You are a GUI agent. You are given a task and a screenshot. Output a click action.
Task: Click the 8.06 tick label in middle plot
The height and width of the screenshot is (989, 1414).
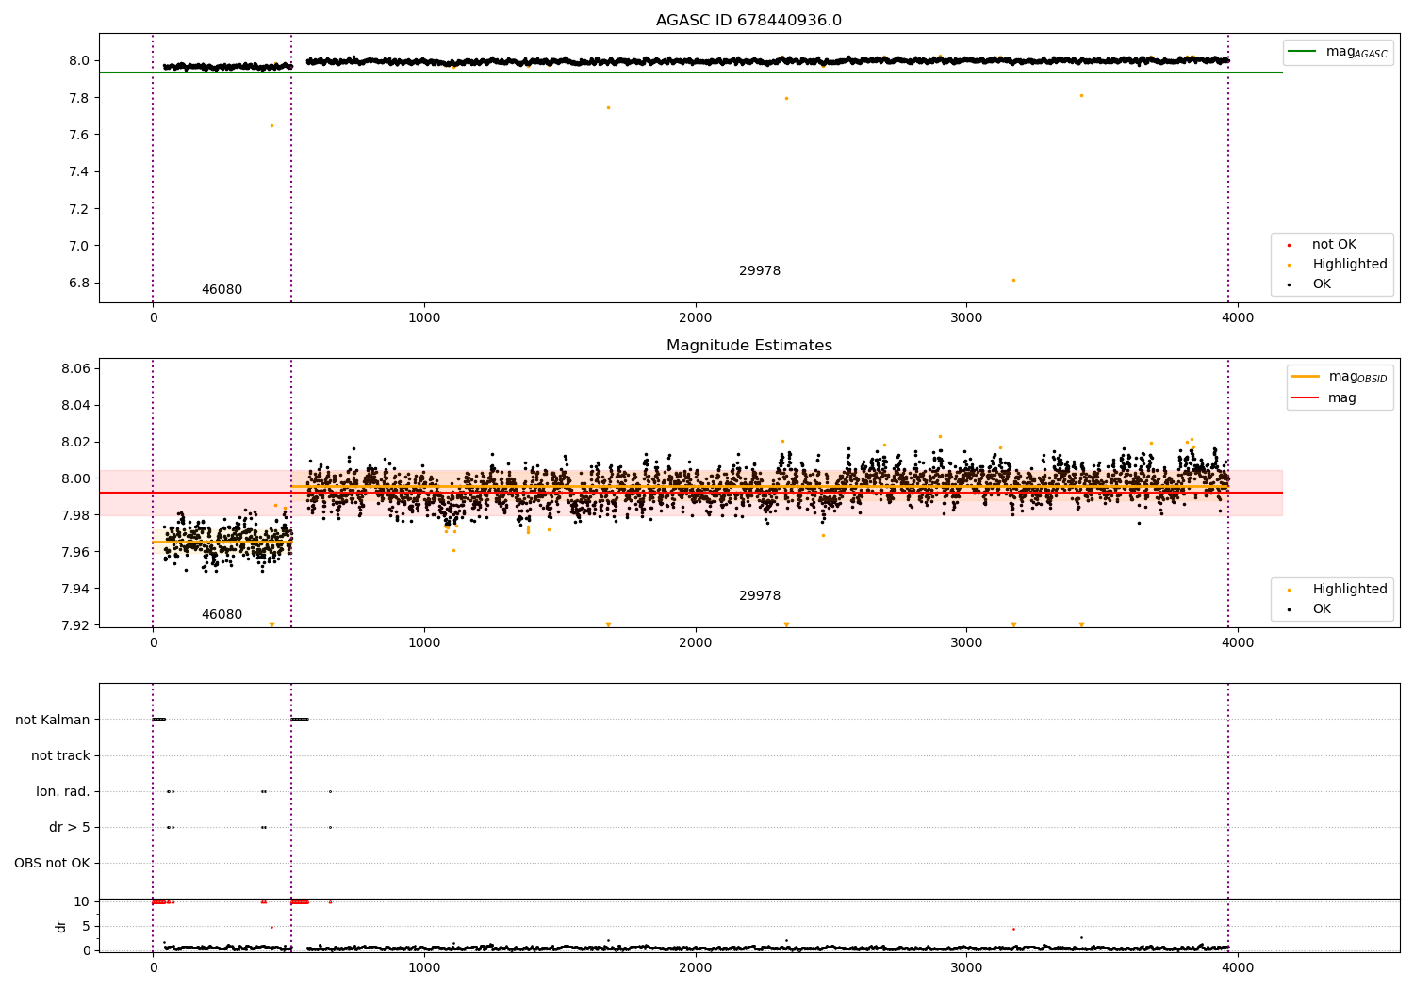(75, 368)
